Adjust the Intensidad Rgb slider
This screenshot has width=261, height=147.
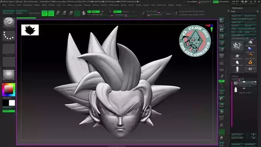[x=100, y=15]
